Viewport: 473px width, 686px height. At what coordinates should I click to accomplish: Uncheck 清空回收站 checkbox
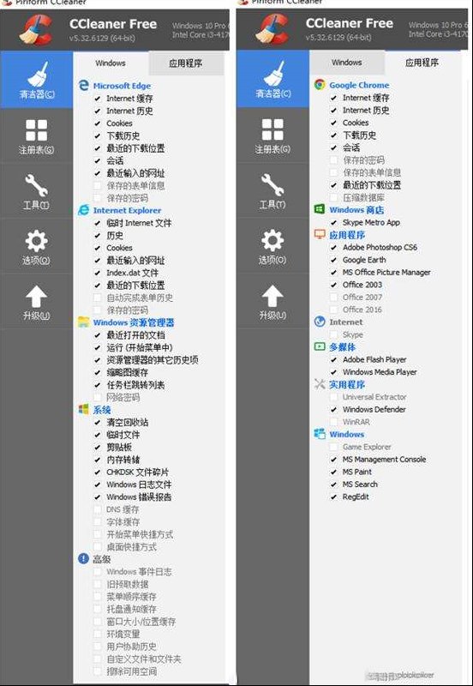pyautogui.click(x=98, y=422)
